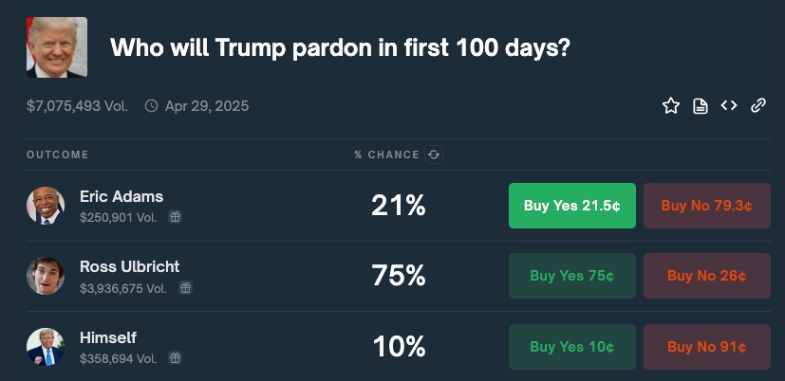Click Buy No 79.3¢ for Eric Adams
The image size is (785, 381).
pos(707,206)
